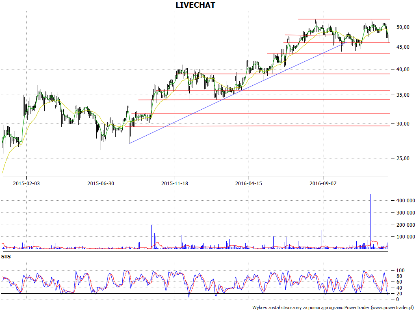This screenshot has height=312, width=416.
Task: Click the 60 value on STS axis
Action: pyautogui.click(x=399, y=282)
